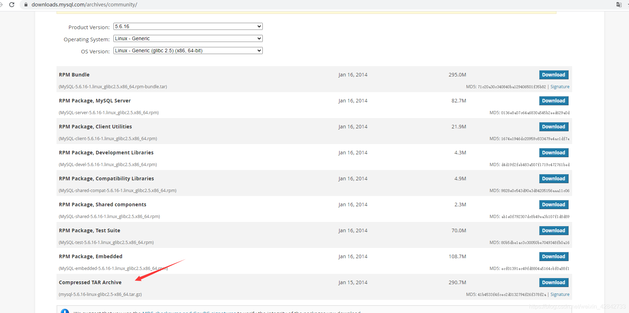The height and width of the screenshot is (313, 629).
Task: Click filename MySQL-server-5.6.16-1.linux_glibc2.5.x86_64.rpm
Action: click(109, 113)
